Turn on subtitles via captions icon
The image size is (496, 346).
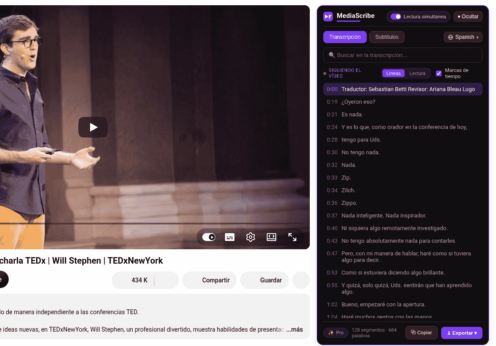point(230,237)
